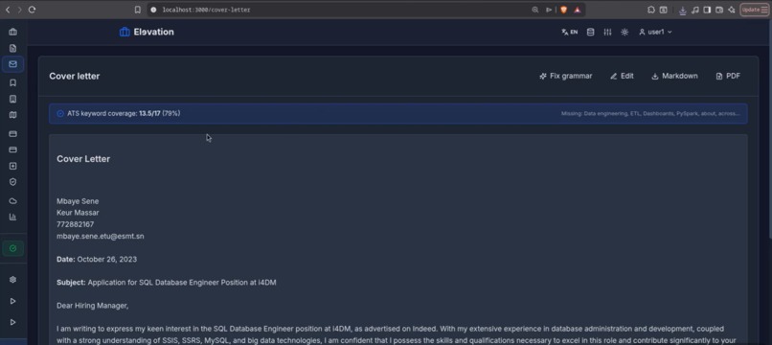
Task: Go back with the browser back arrow
Action: (8, 10)
